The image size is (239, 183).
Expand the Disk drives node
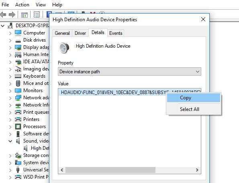pos(10,40)
